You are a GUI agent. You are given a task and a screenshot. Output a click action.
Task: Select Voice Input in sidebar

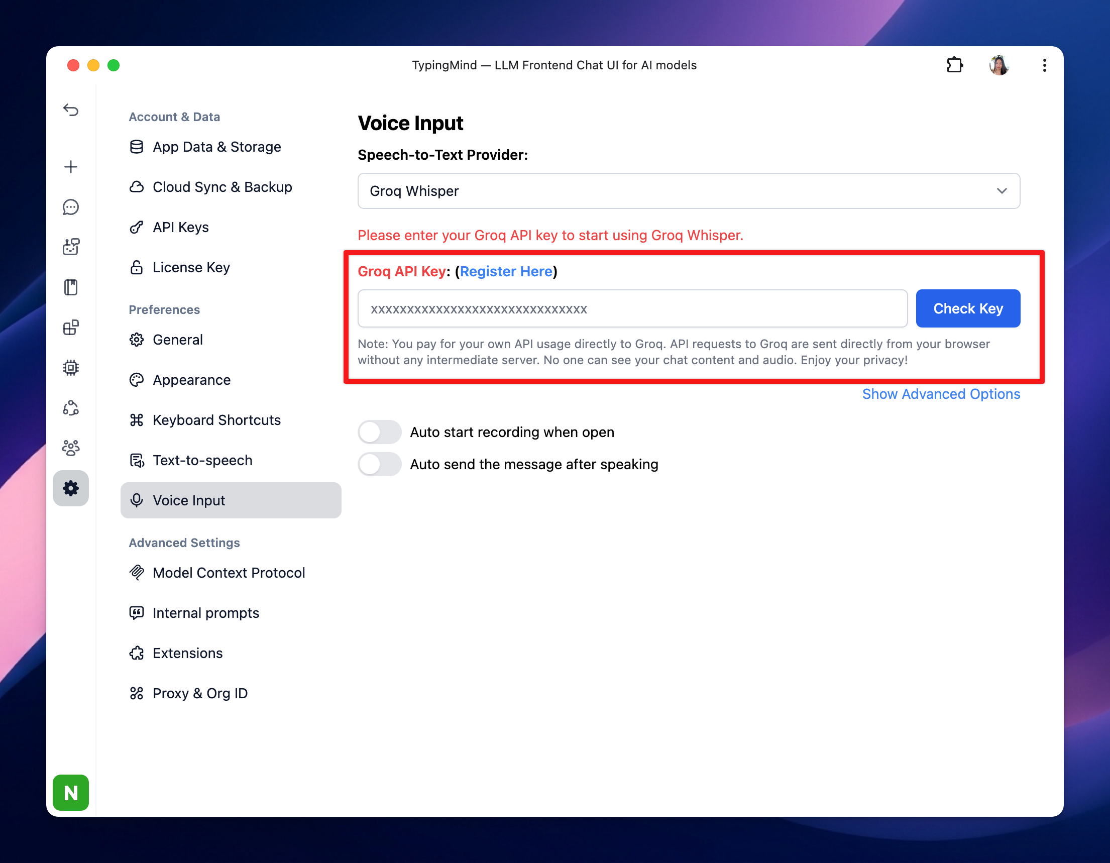[x=231, y=500]
